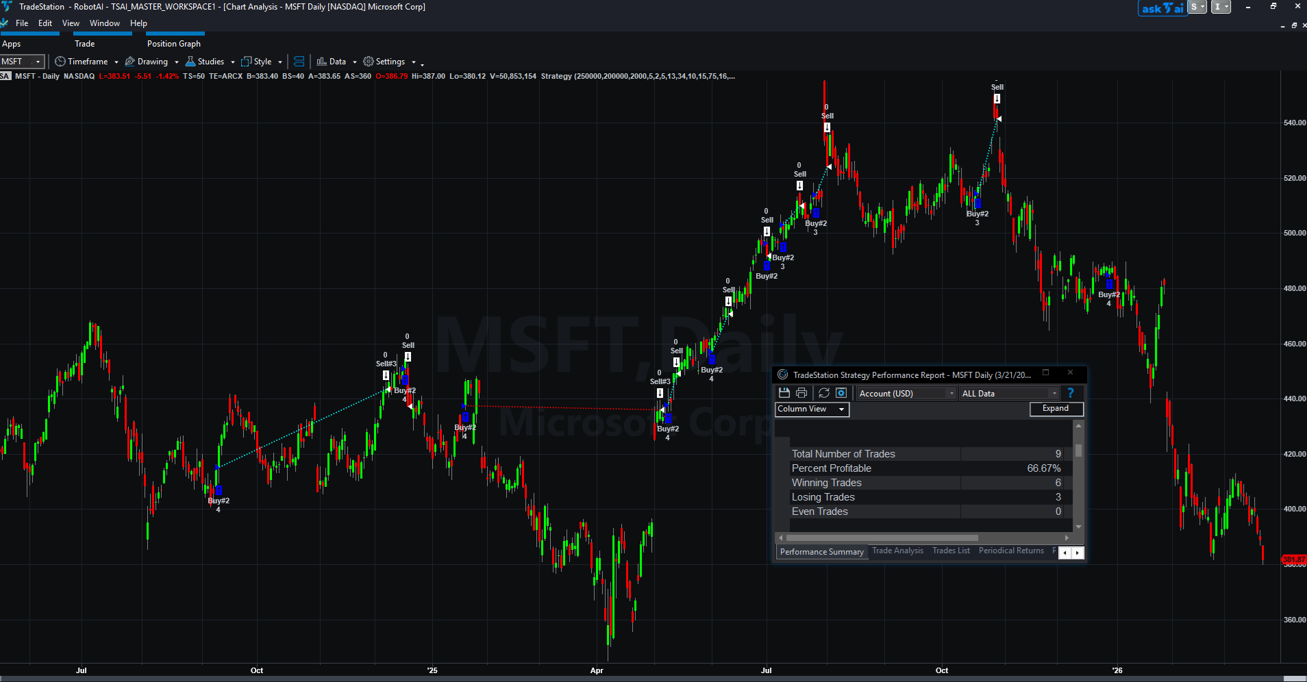
Task: Switch to the Trade Analysis tab
Action: 897,551
